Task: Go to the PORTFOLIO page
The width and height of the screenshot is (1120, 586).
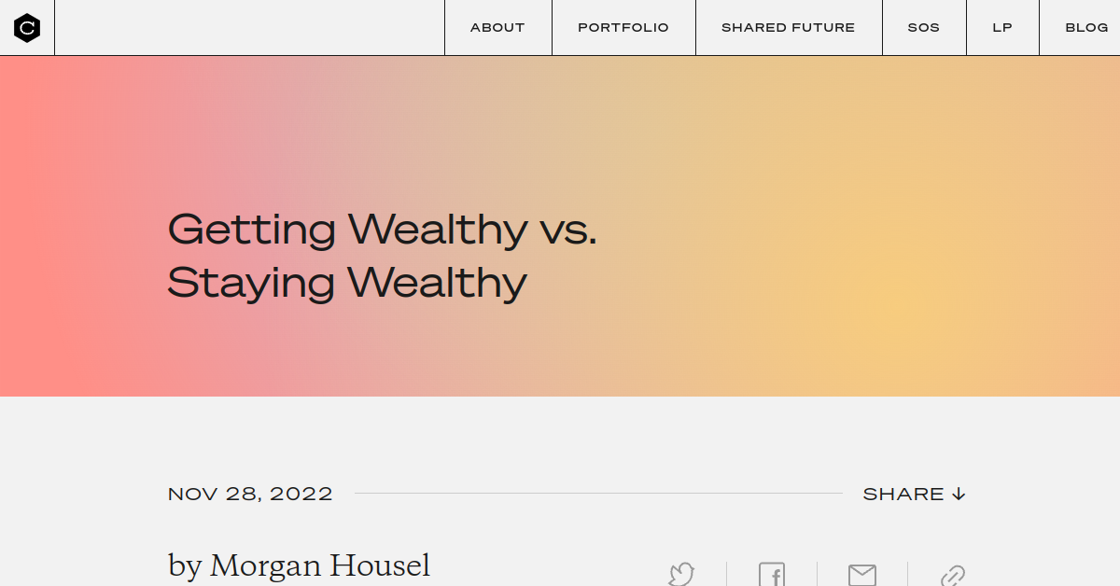Action: [623, 27]
